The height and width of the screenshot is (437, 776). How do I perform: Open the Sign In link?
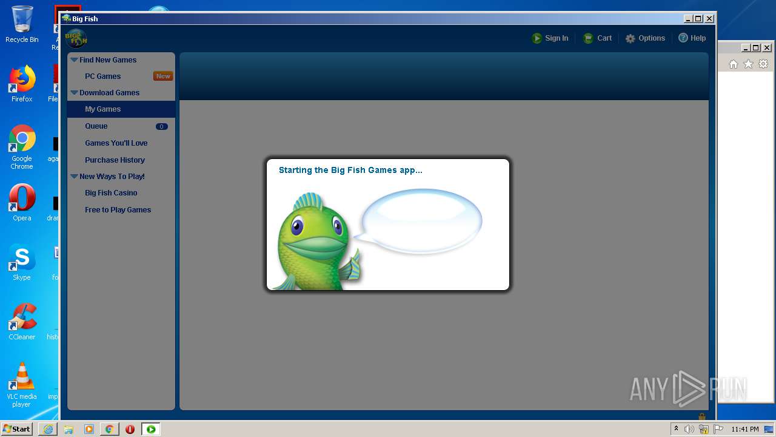point(557,38)
